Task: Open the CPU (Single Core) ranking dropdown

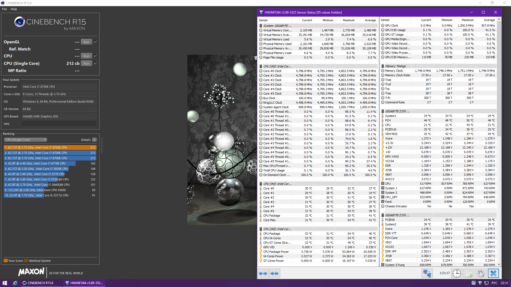Action: tap(26, 140)
